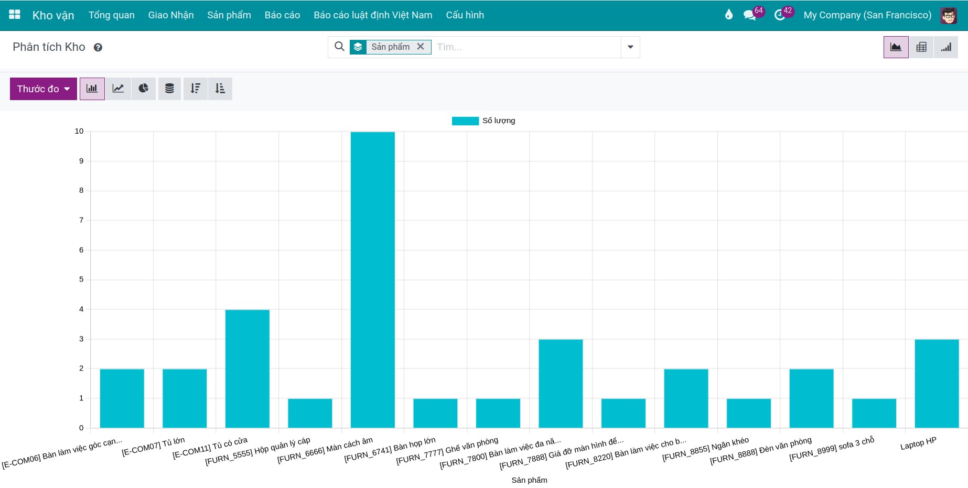The width and height of the screenshot is (968, 488).
Task: Toggle the Số lượng legend color swatch
Action: (x=465, y=121)
